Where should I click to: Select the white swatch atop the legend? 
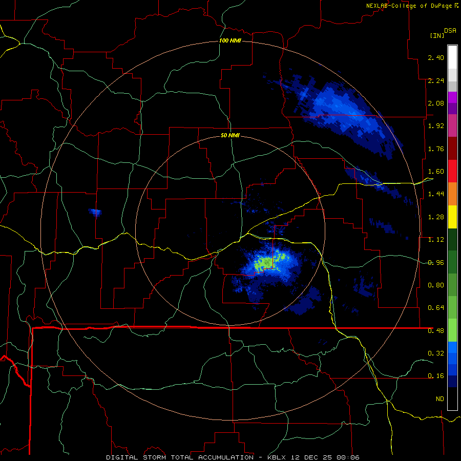pos(452,57)
